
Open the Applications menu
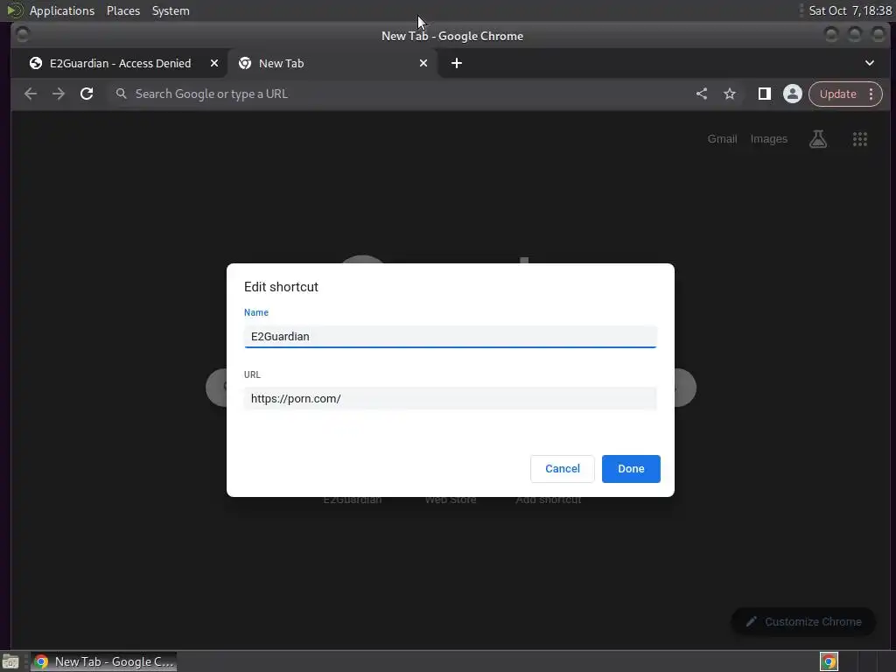tap(62, 10)
